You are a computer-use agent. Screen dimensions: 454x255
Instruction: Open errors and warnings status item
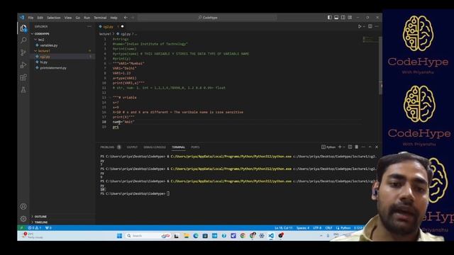34,228
